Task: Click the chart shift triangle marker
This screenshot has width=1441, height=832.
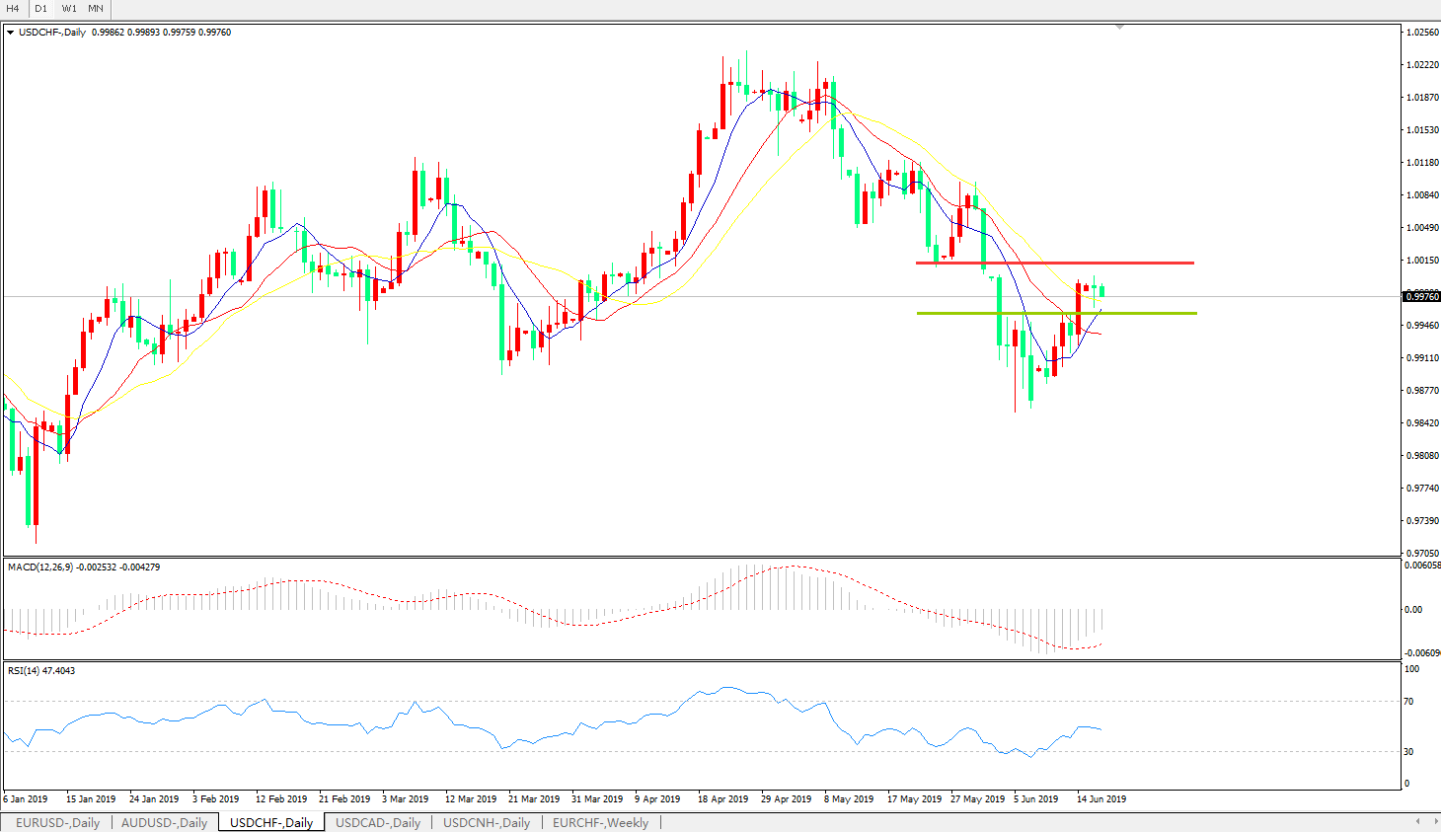Action: (x=1119, y=28)
